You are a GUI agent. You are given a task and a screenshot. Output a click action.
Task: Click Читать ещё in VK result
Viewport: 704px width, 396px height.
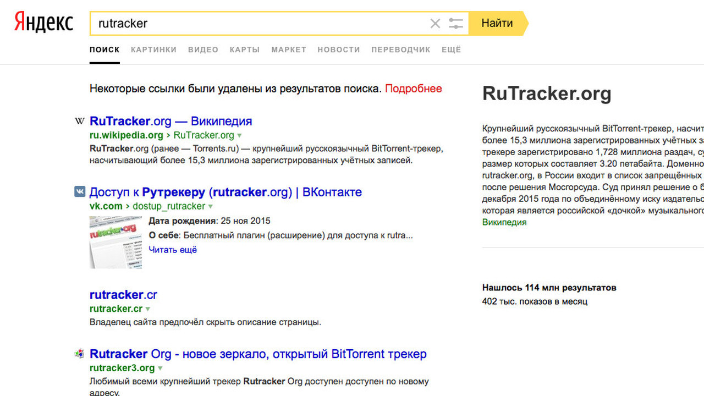point(173,250)
